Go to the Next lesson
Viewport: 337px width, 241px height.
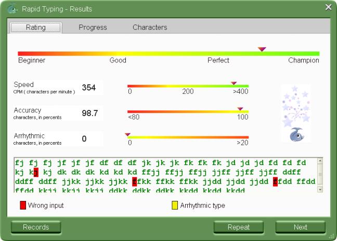click(x=301, y=227)
